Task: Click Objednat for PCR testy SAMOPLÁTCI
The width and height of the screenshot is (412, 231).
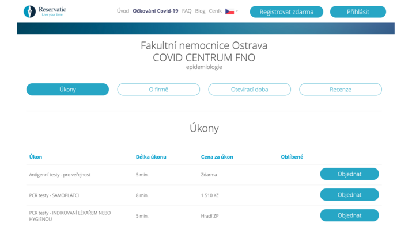Action: coord(349,195)
